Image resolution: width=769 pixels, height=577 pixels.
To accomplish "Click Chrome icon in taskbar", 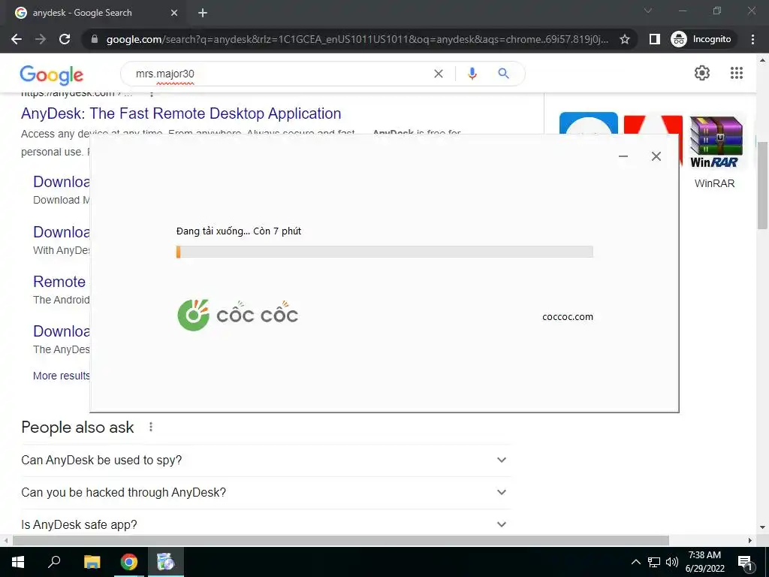I will (x=129, y=562).
